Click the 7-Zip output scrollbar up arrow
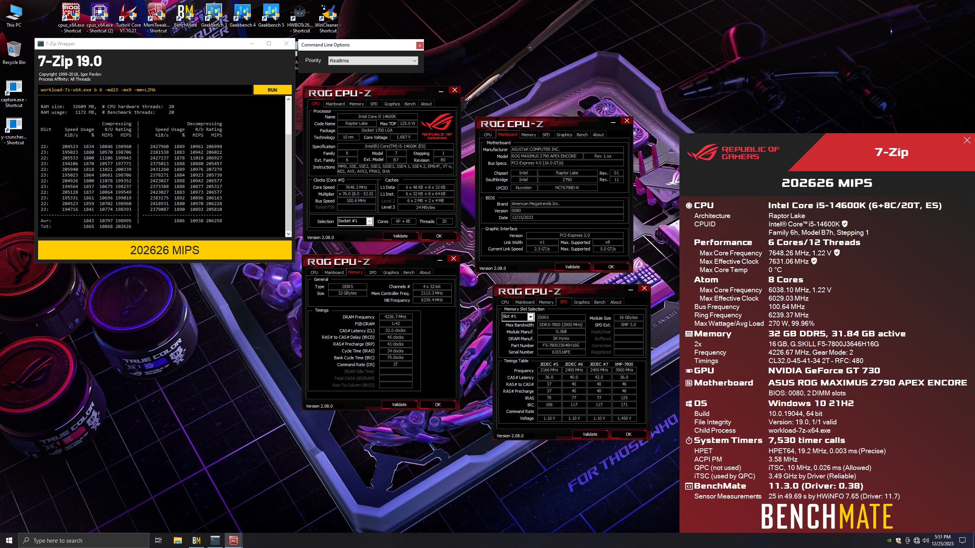975x548 pixels. click(288, 99)
